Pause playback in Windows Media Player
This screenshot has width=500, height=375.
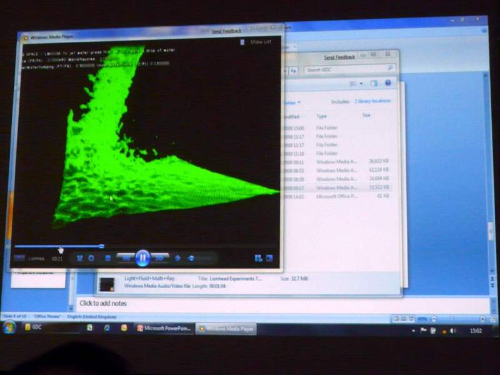pyautogui.click(x=142, y=257)
